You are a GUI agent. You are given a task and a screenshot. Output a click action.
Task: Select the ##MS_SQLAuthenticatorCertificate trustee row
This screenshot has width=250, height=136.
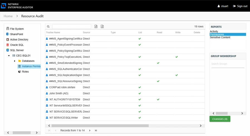click(x=125, y=69)
